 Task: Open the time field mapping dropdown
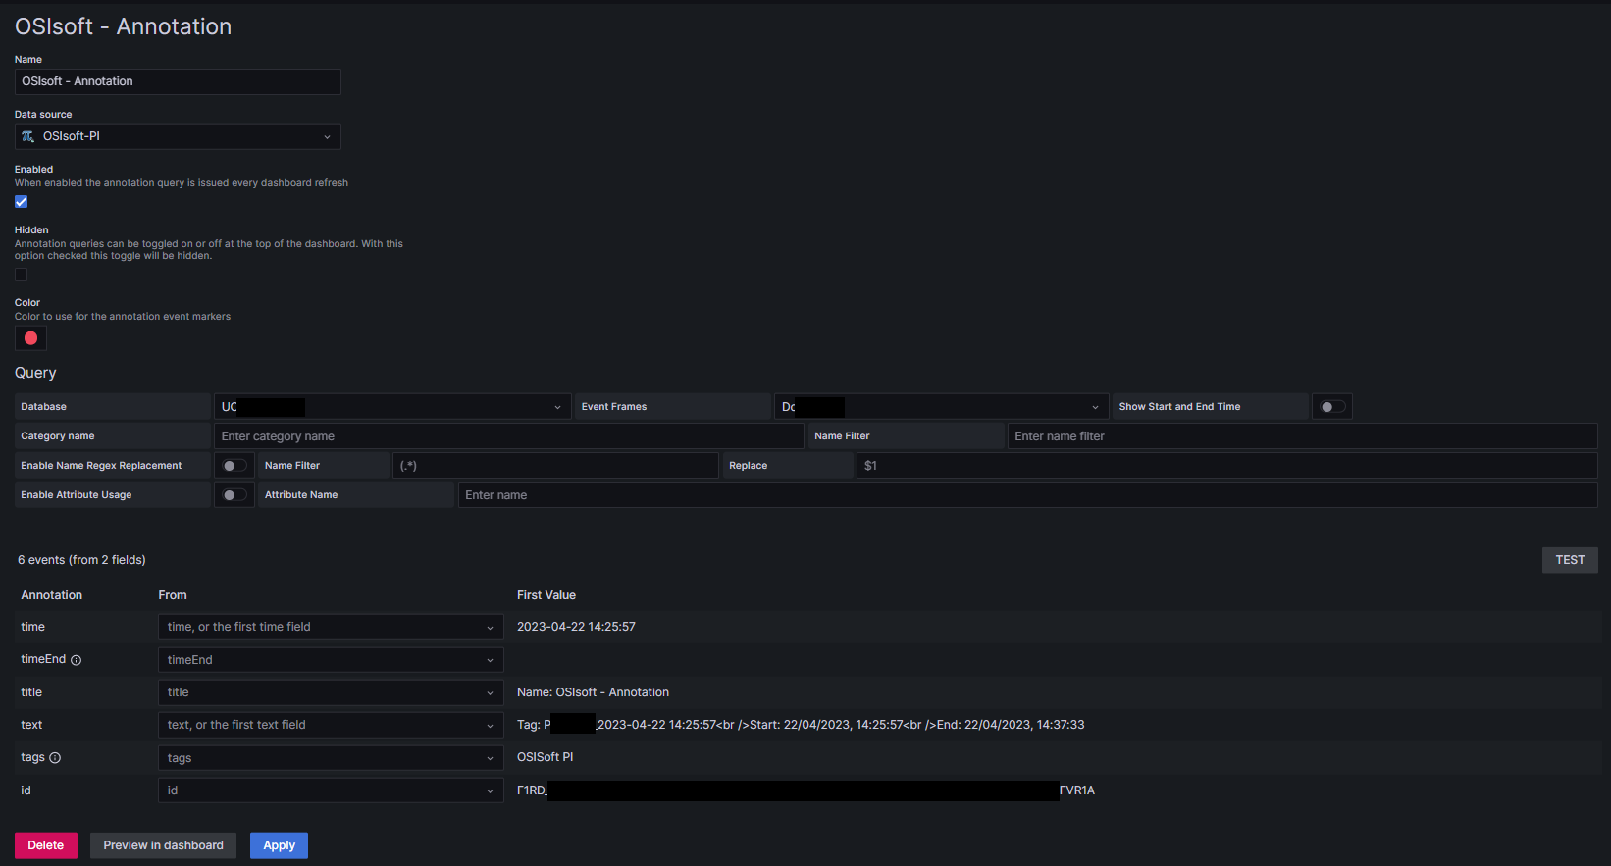point(331,627)
